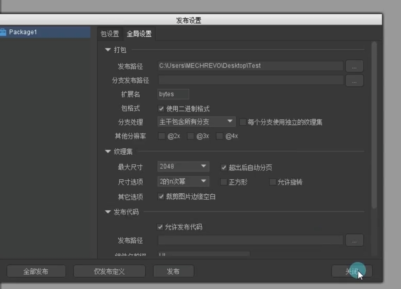The width and height of the screenshot is (401, 289).
Task: Enable the 允许旋转 texture option
Action: [273, 182]
